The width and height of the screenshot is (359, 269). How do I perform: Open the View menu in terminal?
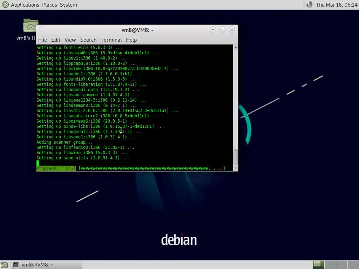click(70, 40)
